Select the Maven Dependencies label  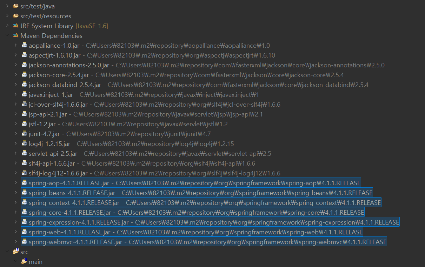[x=51, y=36]
